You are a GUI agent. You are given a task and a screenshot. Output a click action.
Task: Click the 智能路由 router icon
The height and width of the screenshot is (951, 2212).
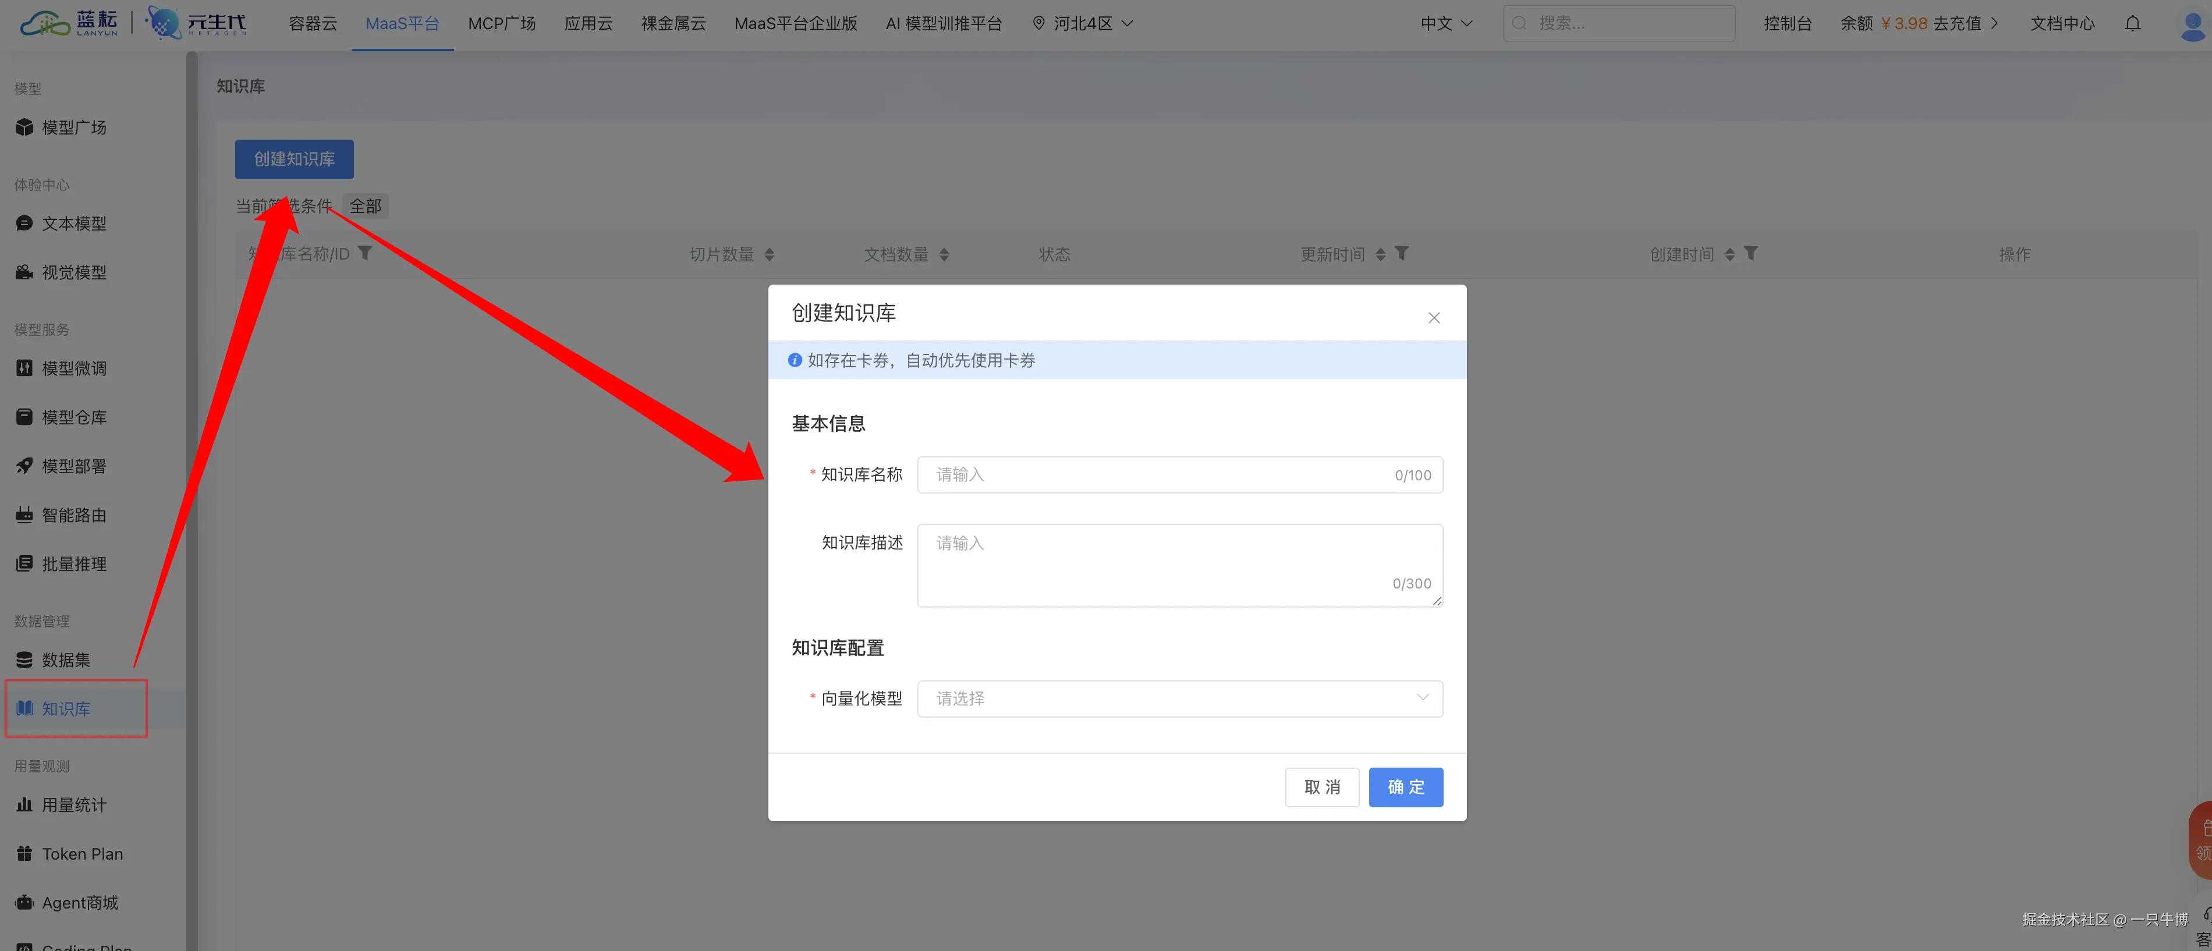(24, 515)
